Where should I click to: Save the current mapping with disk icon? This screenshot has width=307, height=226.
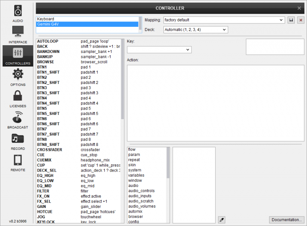click(x=291, y=20)
